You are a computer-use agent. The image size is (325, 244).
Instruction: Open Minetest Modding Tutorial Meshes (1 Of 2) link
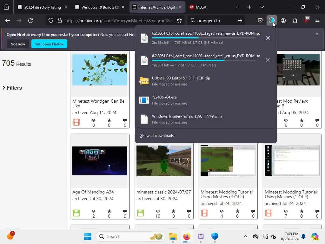coord(291,194)
